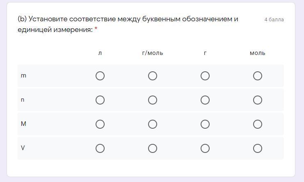Click the '4 балла' points label
Image resolution: width=304 pixels, height=182 pixels.
274,20
